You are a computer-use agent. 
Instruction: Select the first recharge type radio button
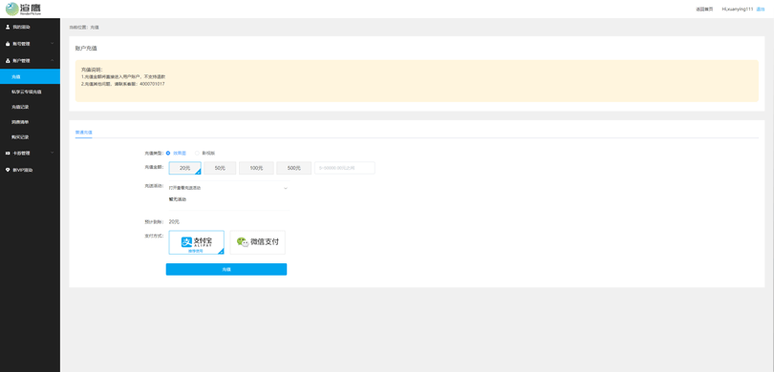(168, 153)
